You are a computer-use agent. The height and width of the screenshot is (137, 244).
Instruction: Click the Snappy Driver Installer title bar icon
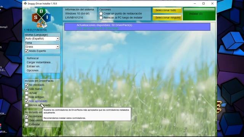point(25,3)
